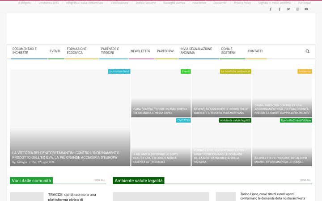Open the Disclaimer link
Screen dimensions: 322x201
point(220,3)
